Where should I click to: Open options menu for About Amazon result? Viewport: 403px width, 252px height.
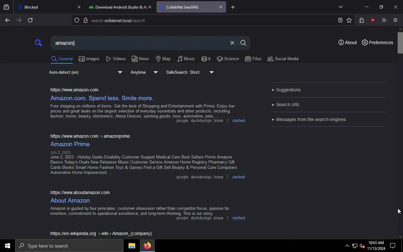(228, 218)
